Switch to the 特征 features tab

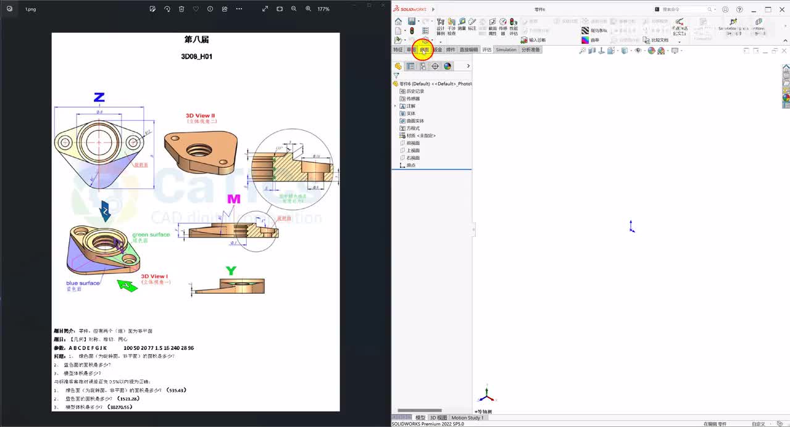(398, 49)
